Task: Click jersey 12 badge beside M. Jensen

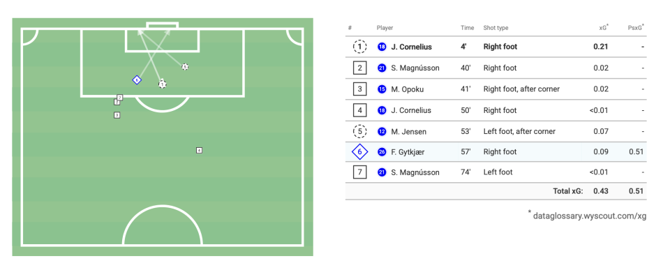Action: (x=381, y=131)
